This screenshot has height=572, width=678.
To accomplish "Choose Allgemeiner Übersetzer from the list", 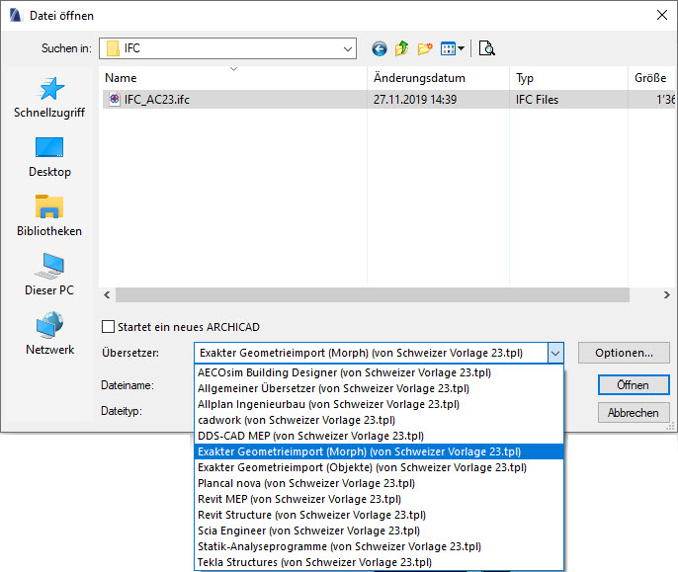I will [x=379, y=388].
